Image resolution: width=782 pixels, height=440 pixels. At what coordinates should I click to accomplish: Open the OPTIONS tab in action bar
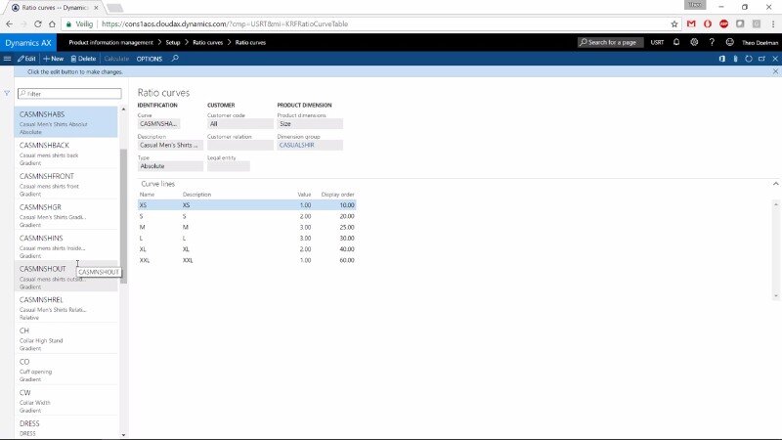pyautogui.click(x=150, y=59)
